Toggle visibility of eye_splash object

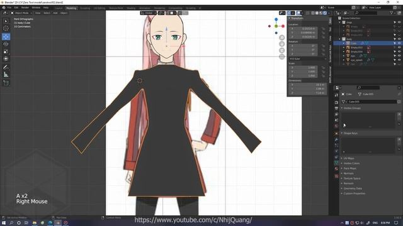tap(399, 60)
